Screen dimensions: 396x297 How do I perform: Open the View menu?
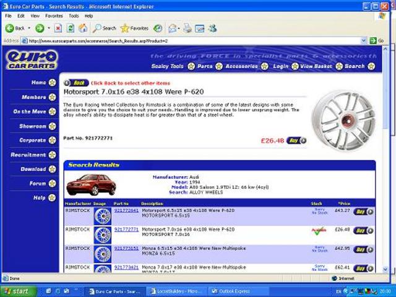(35, 16)
